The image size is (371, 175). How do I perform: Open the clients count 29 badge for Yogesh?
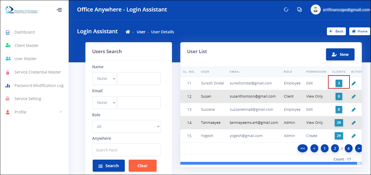[x=339, y=136]
